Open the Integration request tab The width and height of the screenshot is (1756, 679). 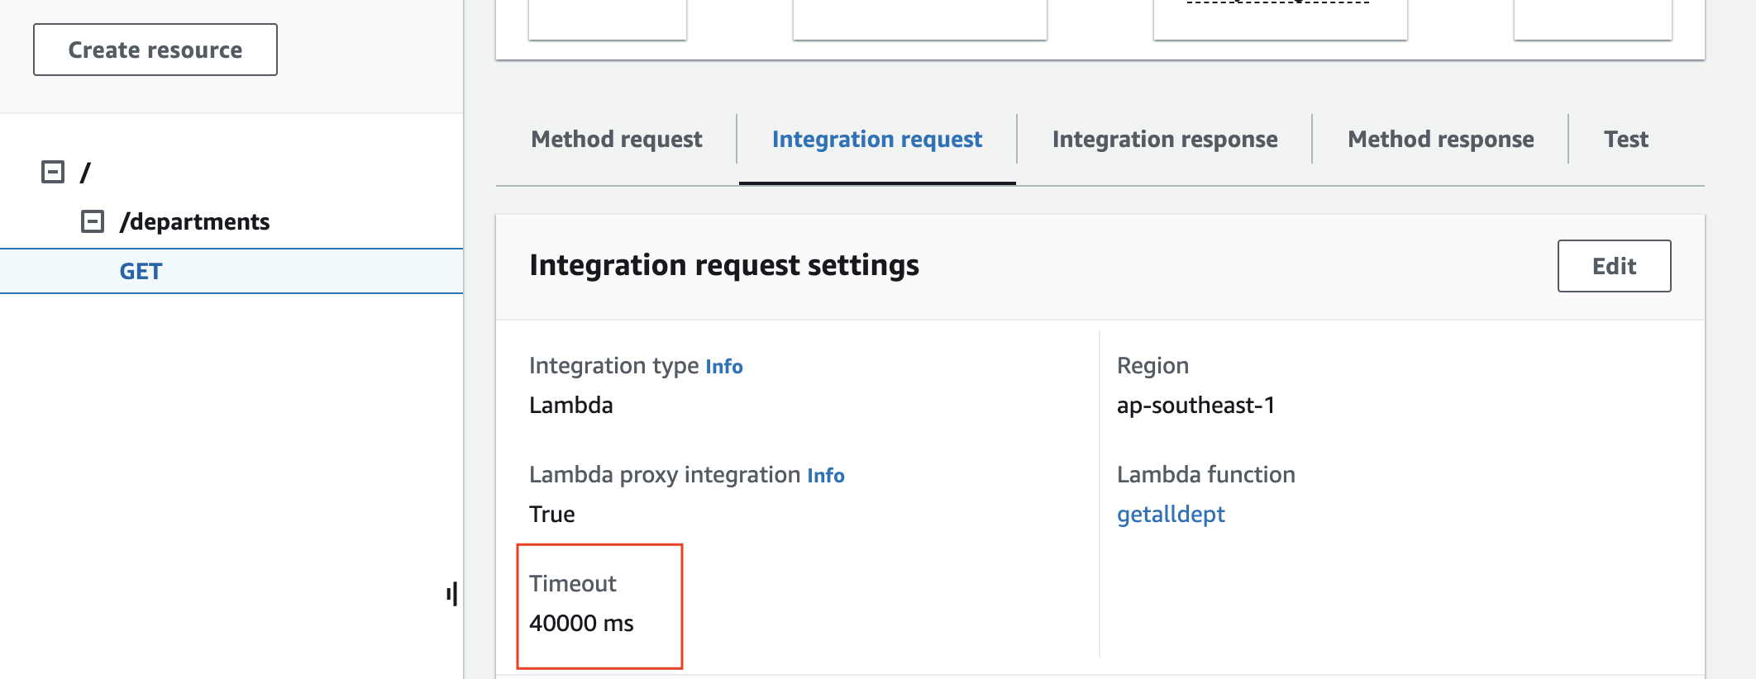click(876, 139)
